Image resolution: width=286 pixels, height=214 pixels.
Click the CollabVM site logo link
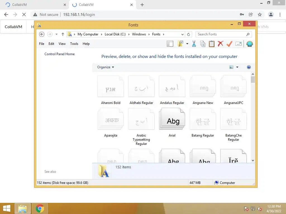(x=13, y=27)
